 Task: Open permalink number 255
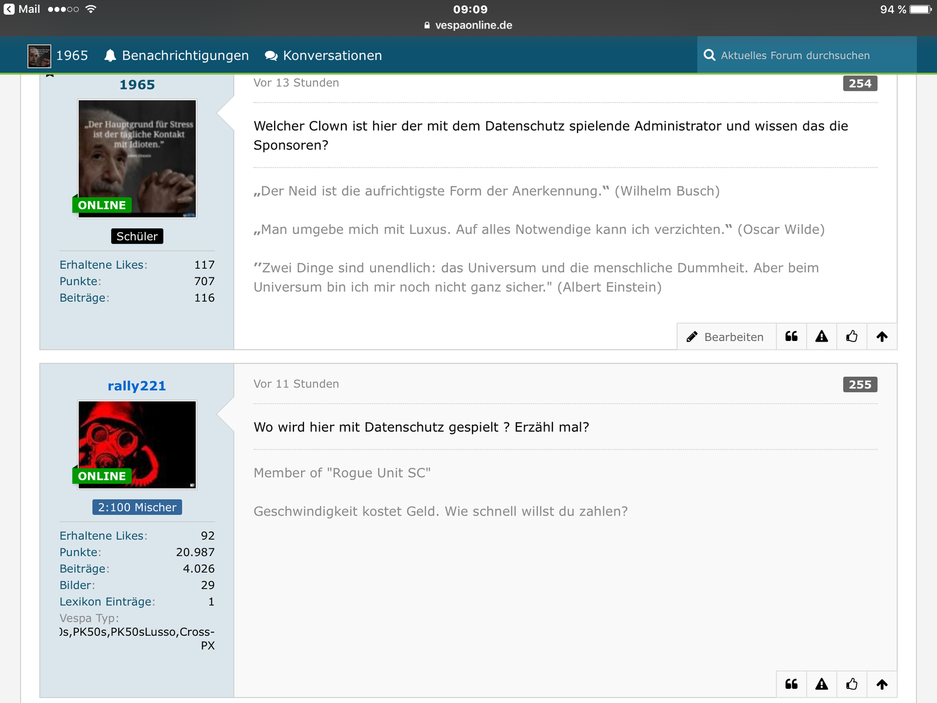click(x=860, y=384)
